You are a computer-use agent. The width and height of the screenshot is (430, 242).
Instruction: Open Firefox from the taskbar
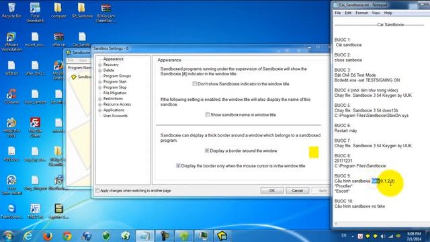coord(48,236)
